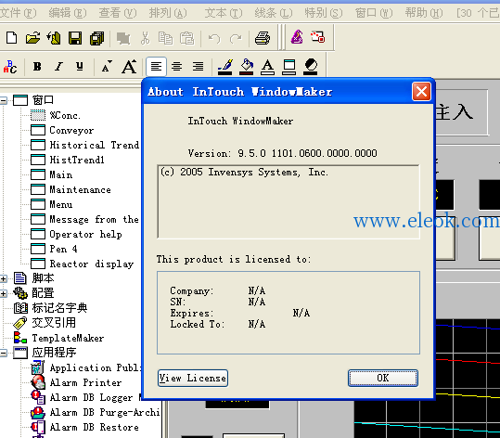Open 标记名字典 tagname dictionary item
This screenshot has width=500, height=438.
coord(50,308)
